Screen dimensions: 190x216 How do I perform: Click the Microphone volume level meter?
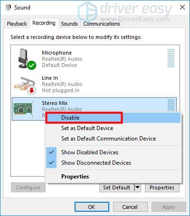(x=171, y=58)
